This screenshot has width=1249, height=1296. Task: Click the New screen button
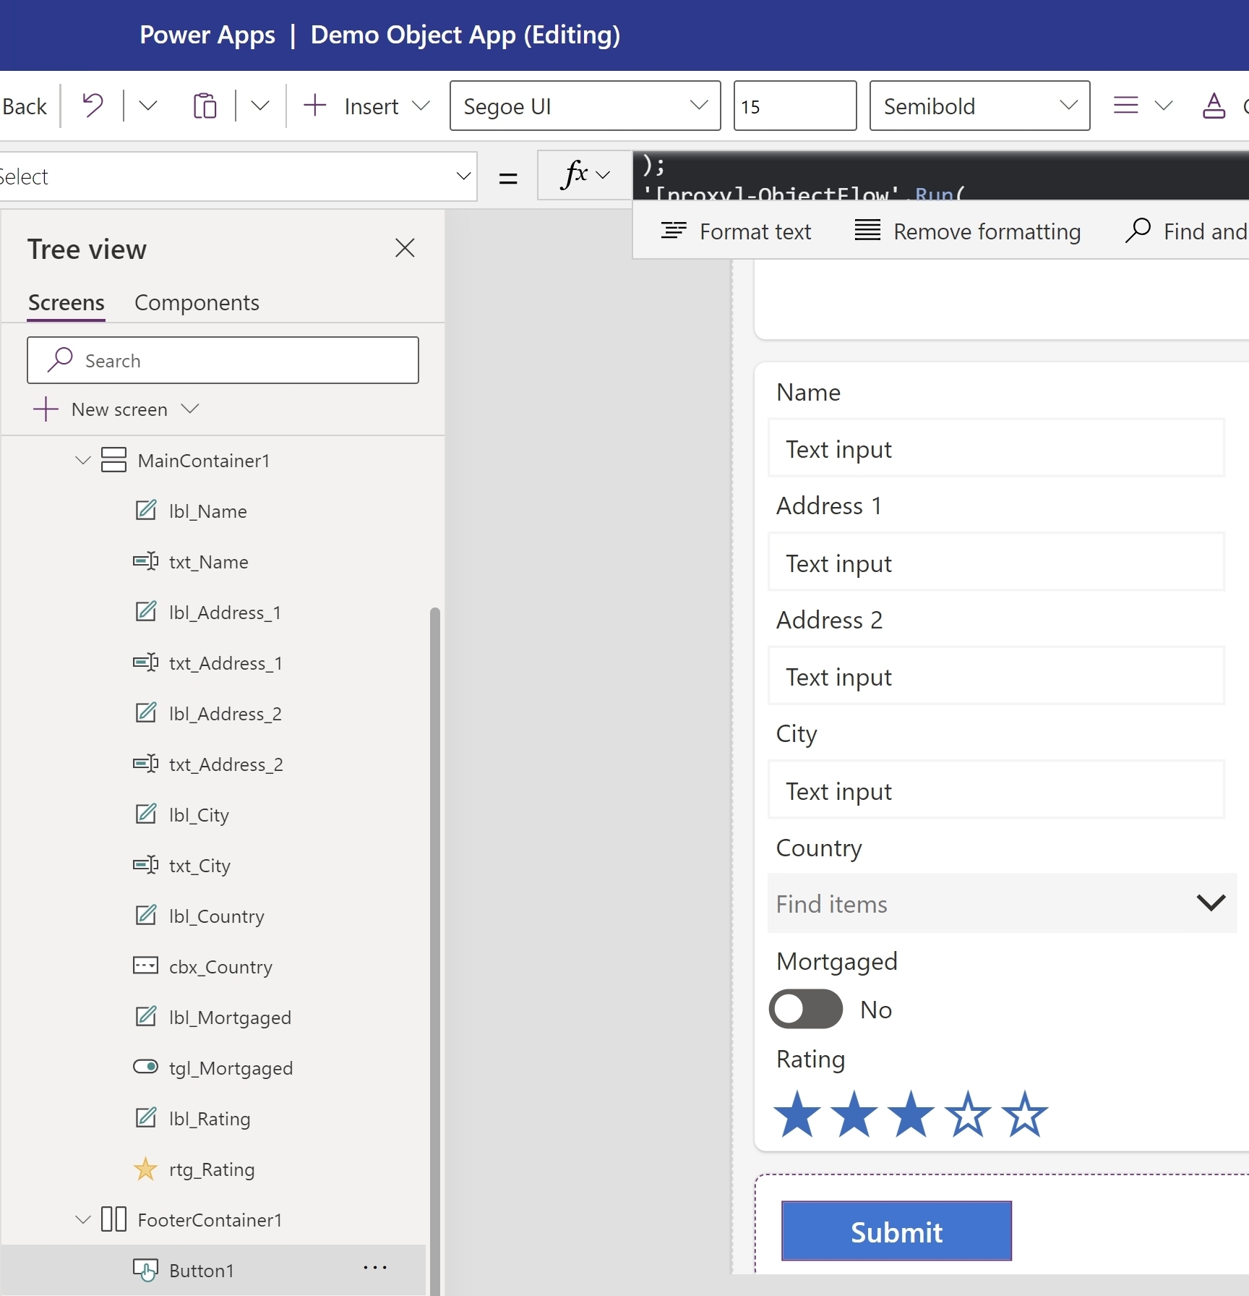pos(116,409)
